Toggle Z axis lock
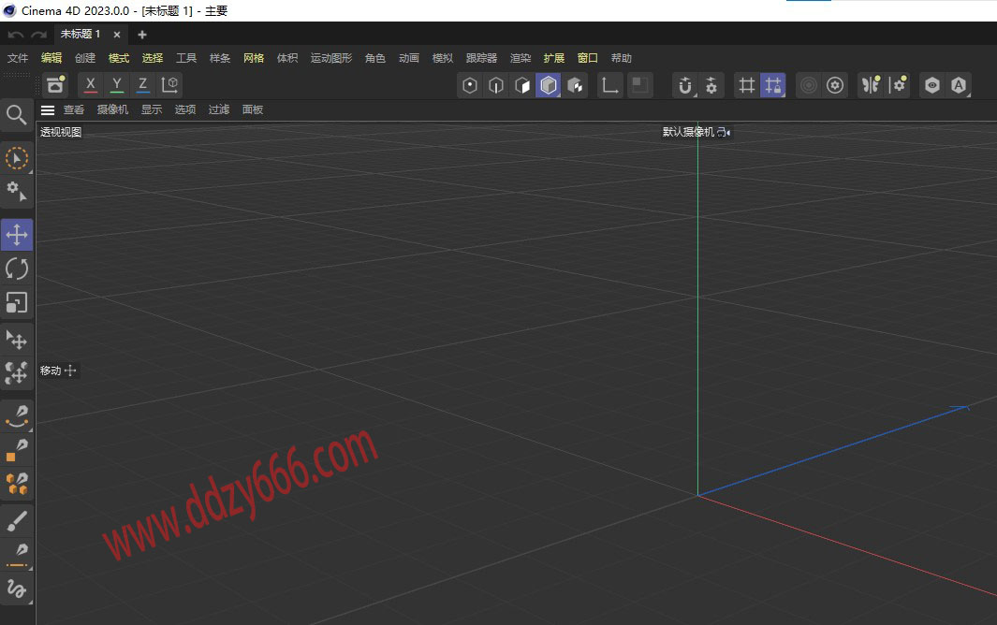The width and height of the screenshot is (997, 625). 143,84
